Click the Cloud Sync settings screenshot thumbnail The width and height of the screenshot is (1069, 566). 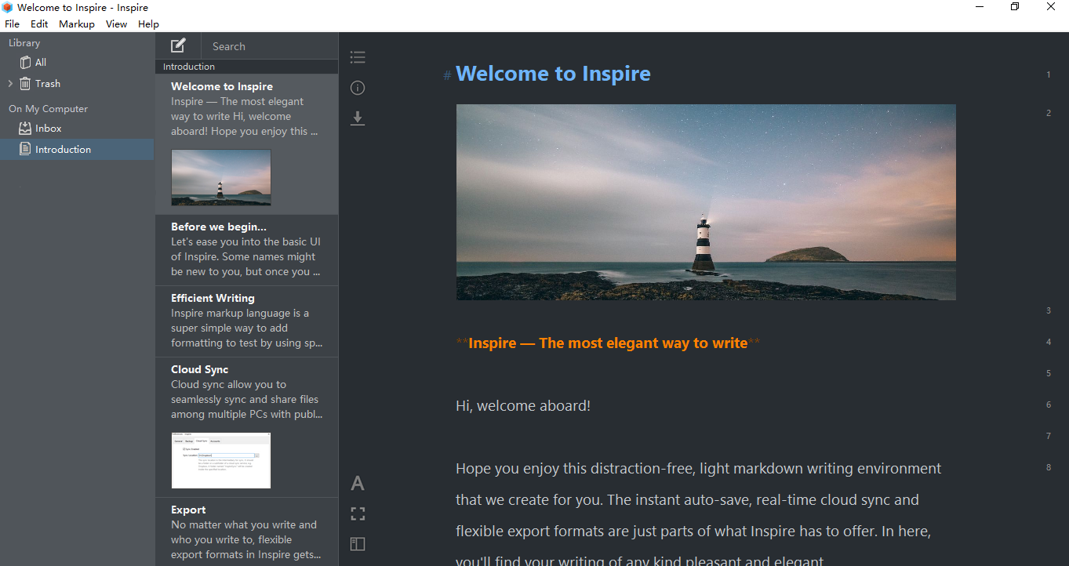221,460
